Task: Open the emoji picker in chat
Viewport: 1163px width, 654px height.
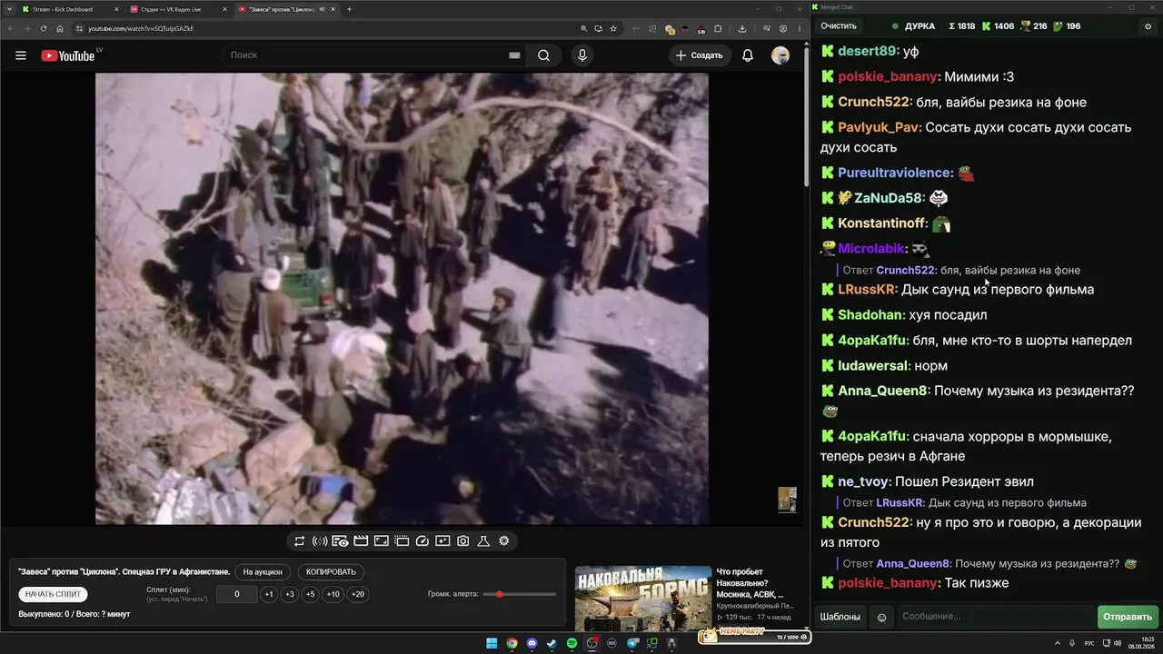Action: 881,618
